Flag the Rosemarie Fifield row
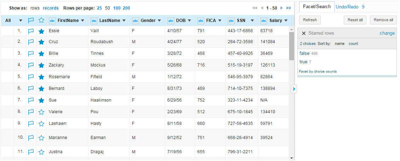 (x=31, y=77)
